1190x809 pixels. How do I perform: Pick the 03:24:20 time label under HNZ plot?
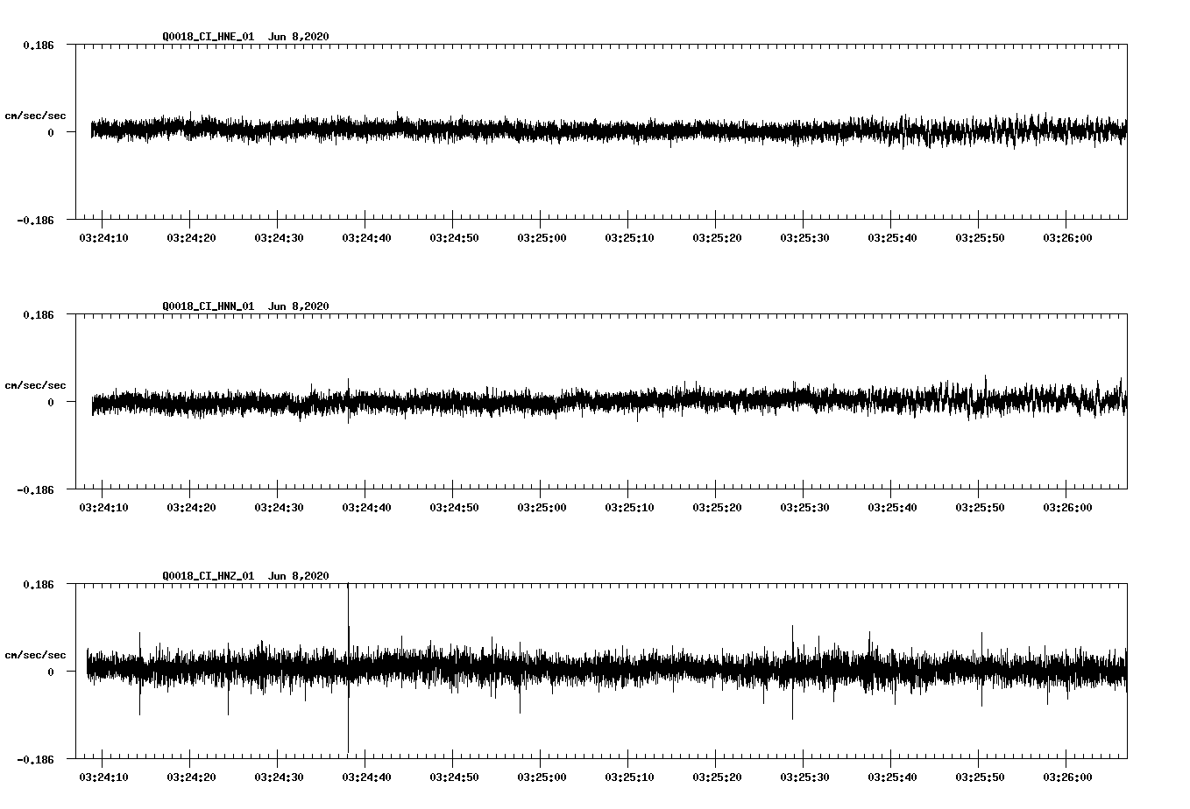coord(191,777)
